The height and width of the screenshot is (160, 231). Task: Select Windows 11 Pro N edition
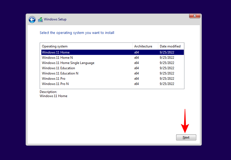click(x=55, y=84)
